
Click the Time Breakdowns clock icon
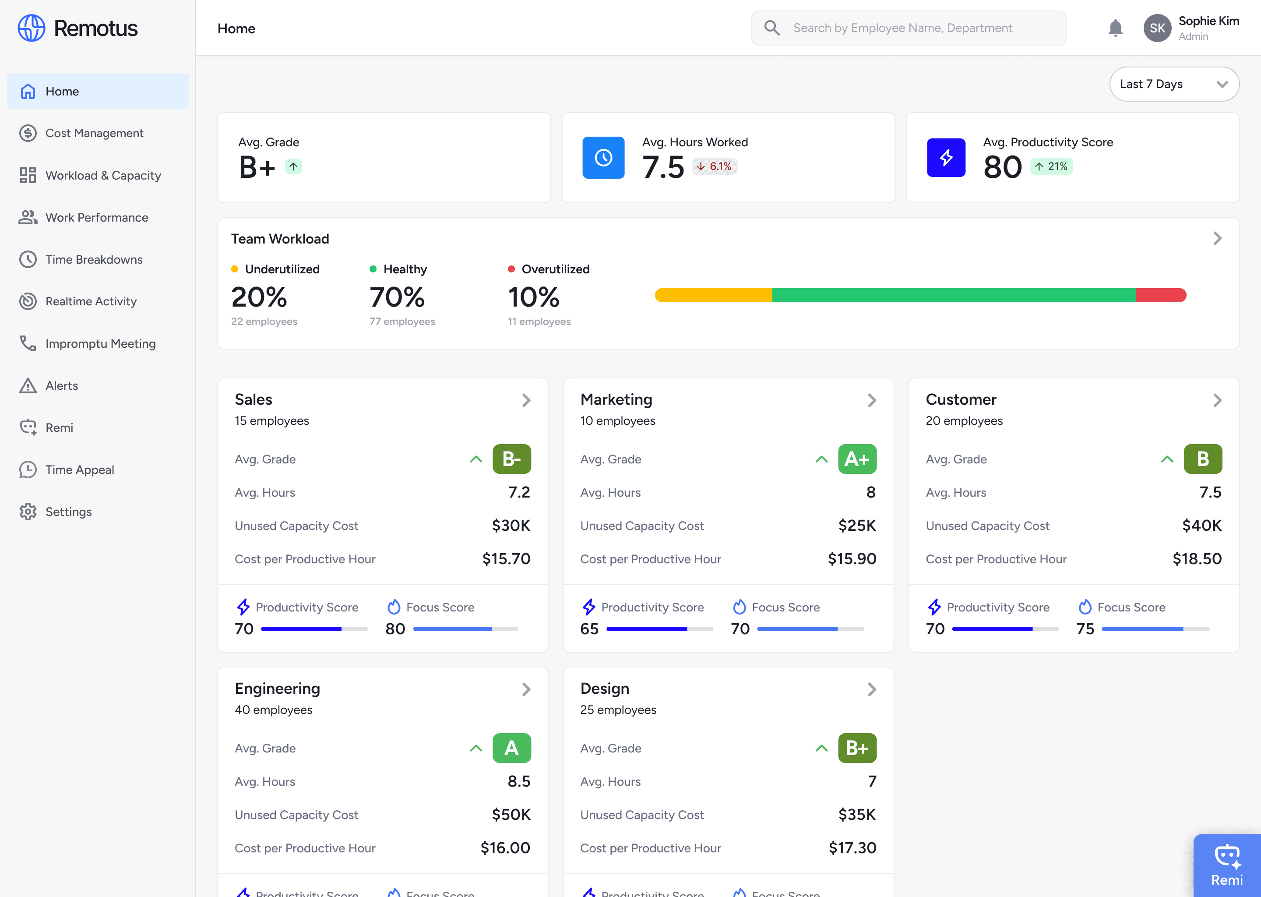click(x=28, y=259)
